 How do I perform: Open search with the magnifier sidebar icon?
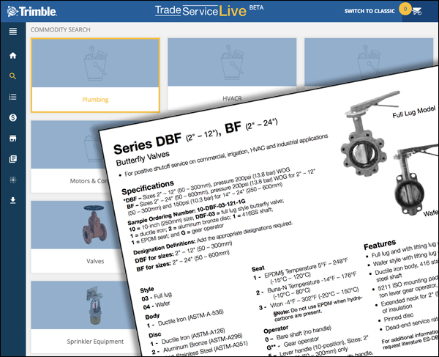pos(12,76)
